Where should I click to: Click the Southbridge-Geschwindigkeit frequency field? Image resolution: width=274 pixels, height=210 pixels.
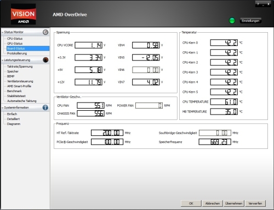(215, 133)
